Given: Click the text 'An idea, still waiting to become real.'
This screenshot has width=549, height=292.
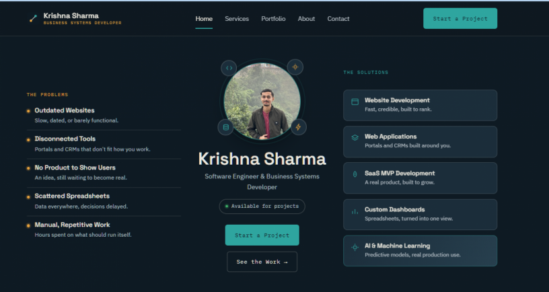Looking at the screenshot, I should click(81, 178).
